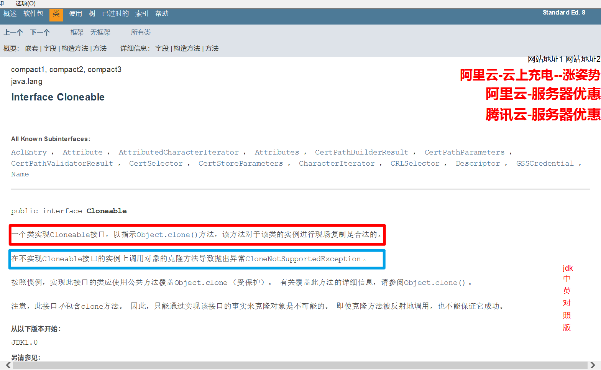Open the Descriptor subinterface link
The height and width of the screenshot is (370, 601).
coord(478,163)
